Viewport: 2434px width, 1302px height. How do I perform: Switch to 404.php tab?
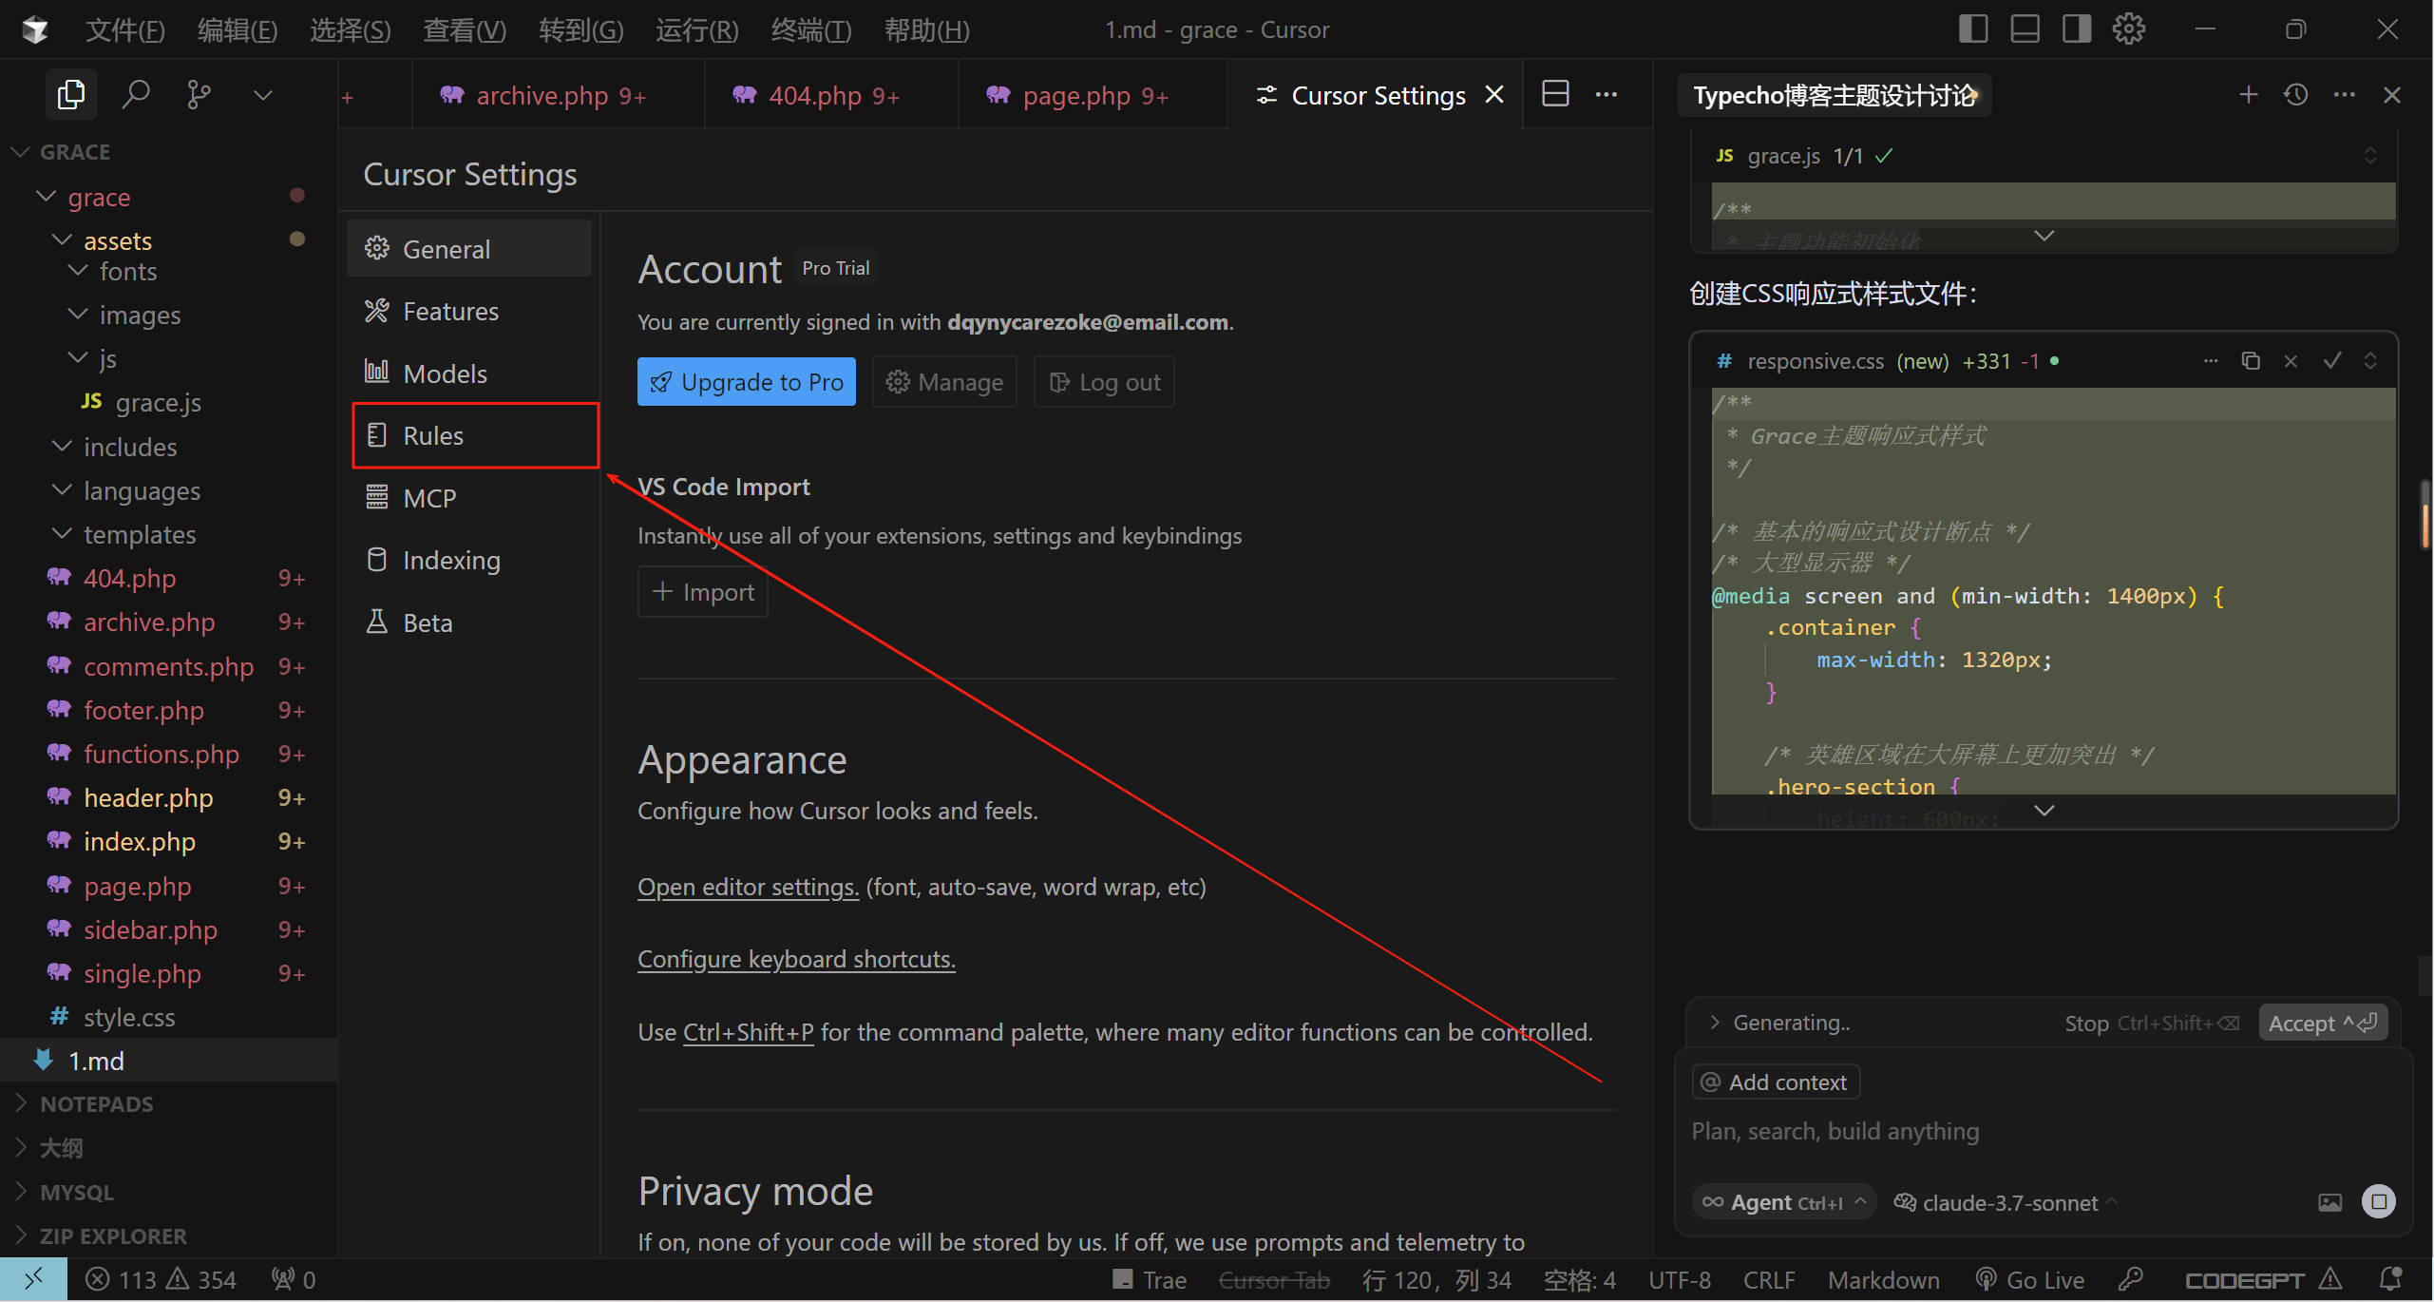pyautogui.click(x=833, y=95)
